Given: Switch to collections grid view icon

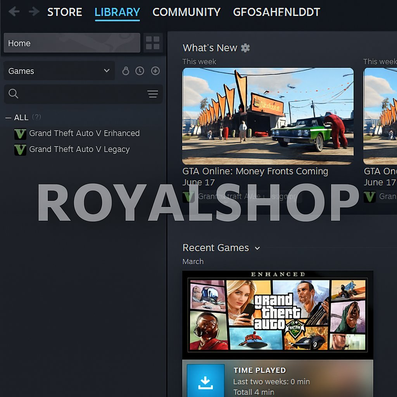Looking at the screenshot, I should (153, 43).
